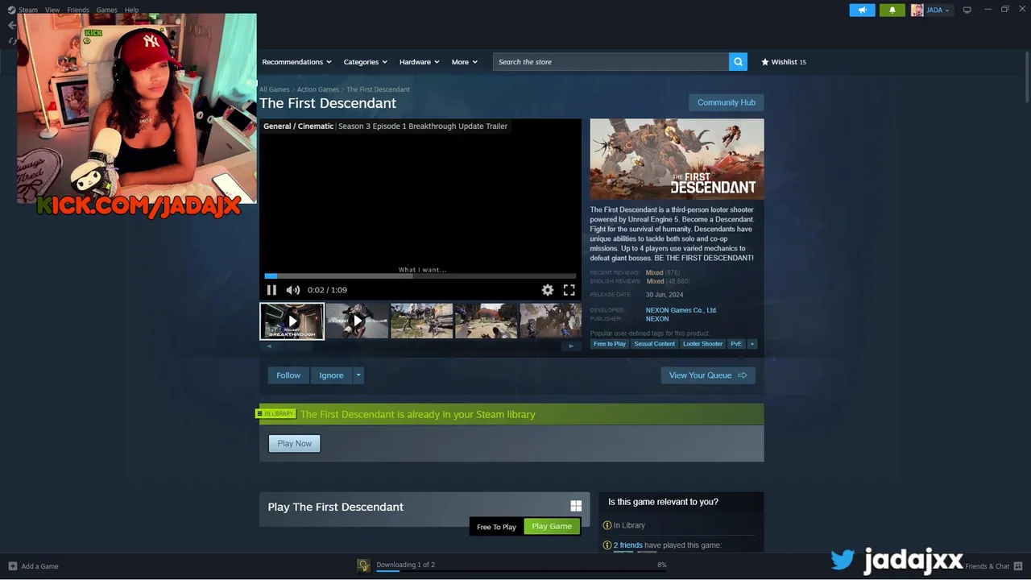Click the Windows platform icon
This screenshot has width=1031, height=580.
pyautogui.click(x=576, y=506)
